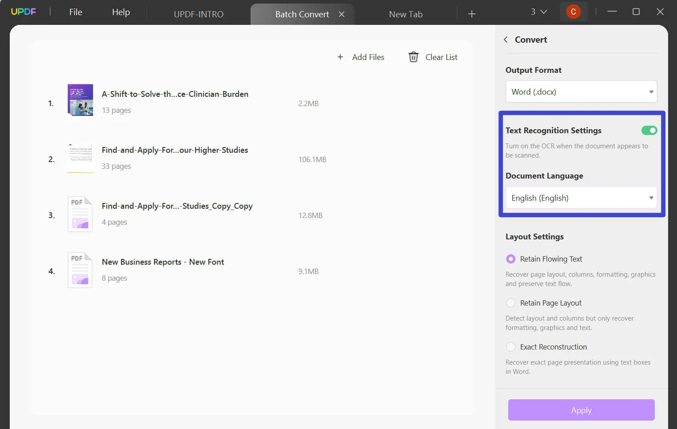Screen dimensions: 677x429
Task: Toggle Text Recognition Settings switch off
Action: pyautogui.click(x=649, y=130)
